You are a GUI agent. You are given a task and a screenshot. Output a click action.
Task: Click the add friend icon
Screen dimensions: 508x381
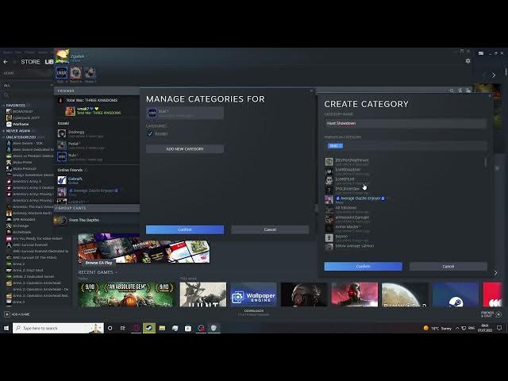tap(468, 90)
